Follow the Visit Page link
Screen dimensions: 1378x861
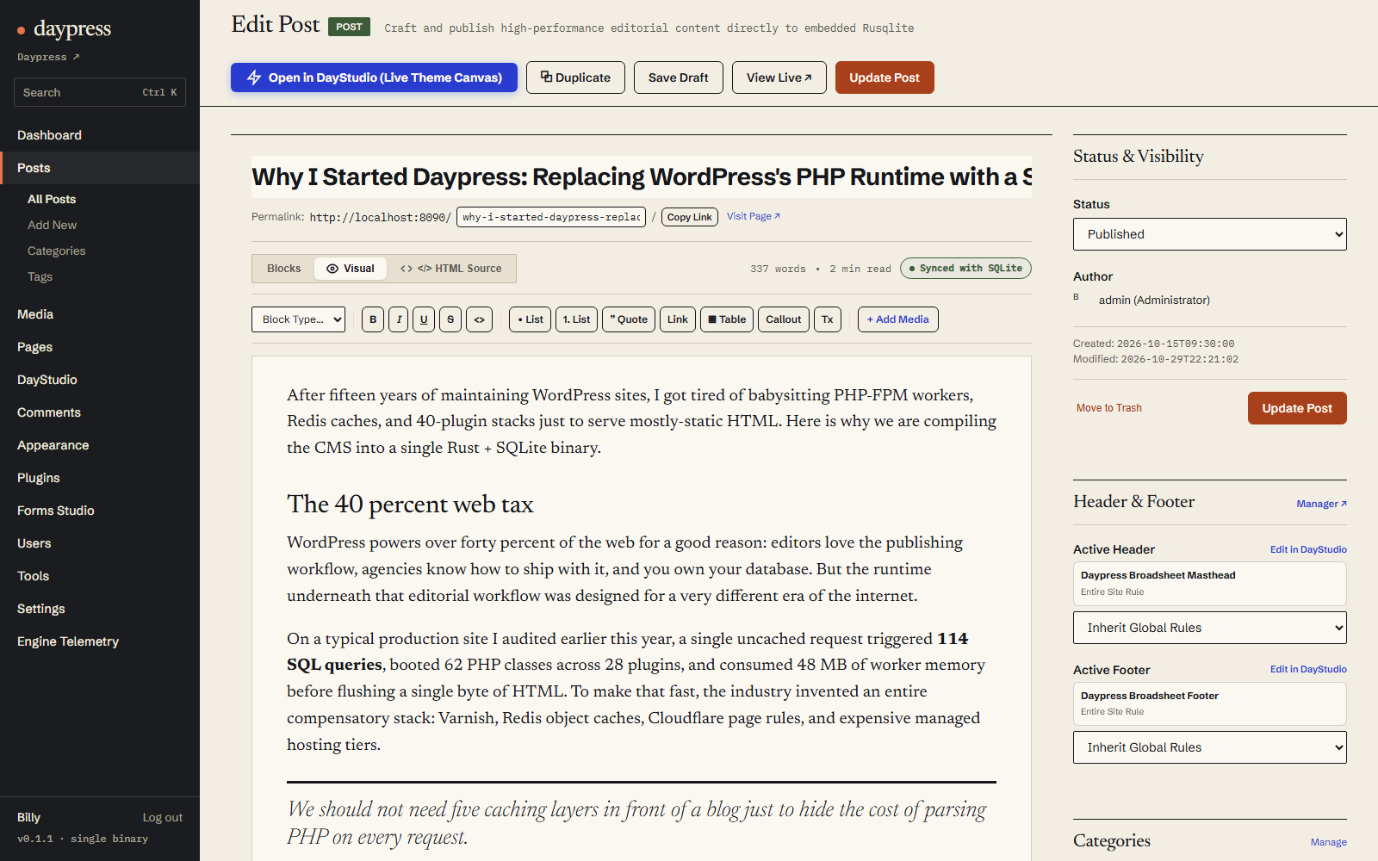754,216
